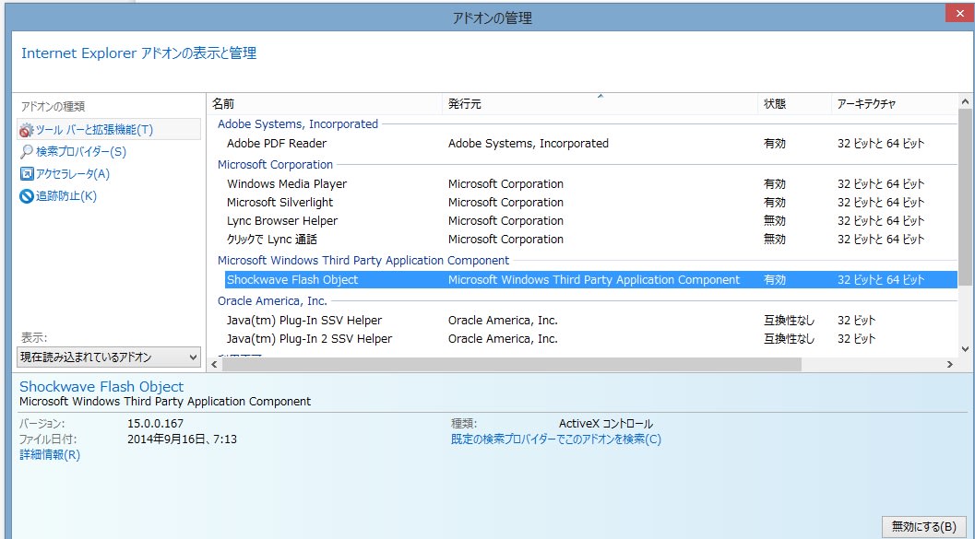
Task: Click the toolbars and extensions gear icon
Action: (26, 130)
